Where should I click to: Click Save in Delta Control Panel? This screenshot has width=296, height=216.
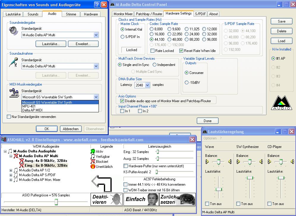281,21
